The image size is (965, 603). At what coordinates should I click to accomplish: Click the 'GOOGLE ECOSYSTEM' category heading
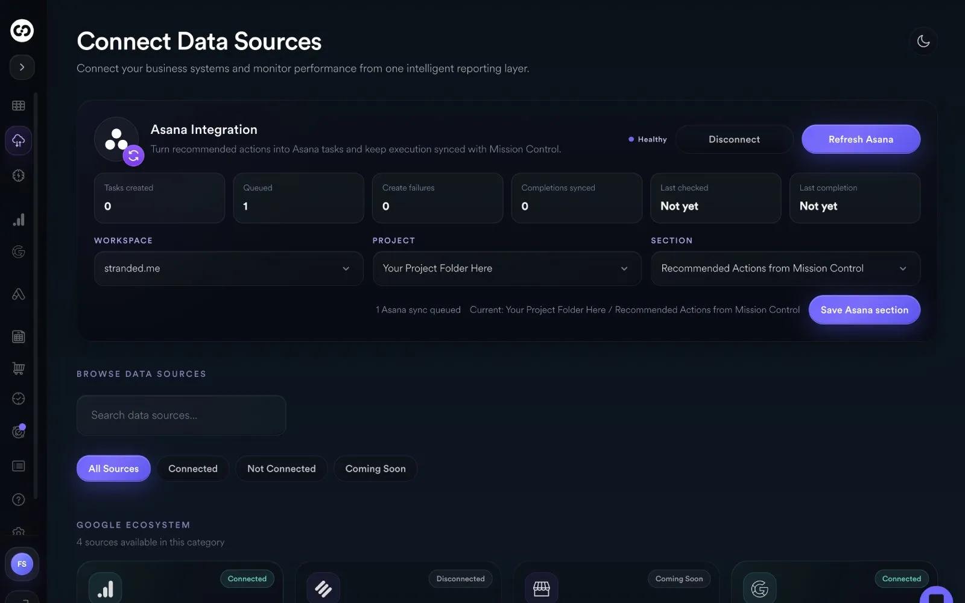pyautogui.click(x=133, y=525)
